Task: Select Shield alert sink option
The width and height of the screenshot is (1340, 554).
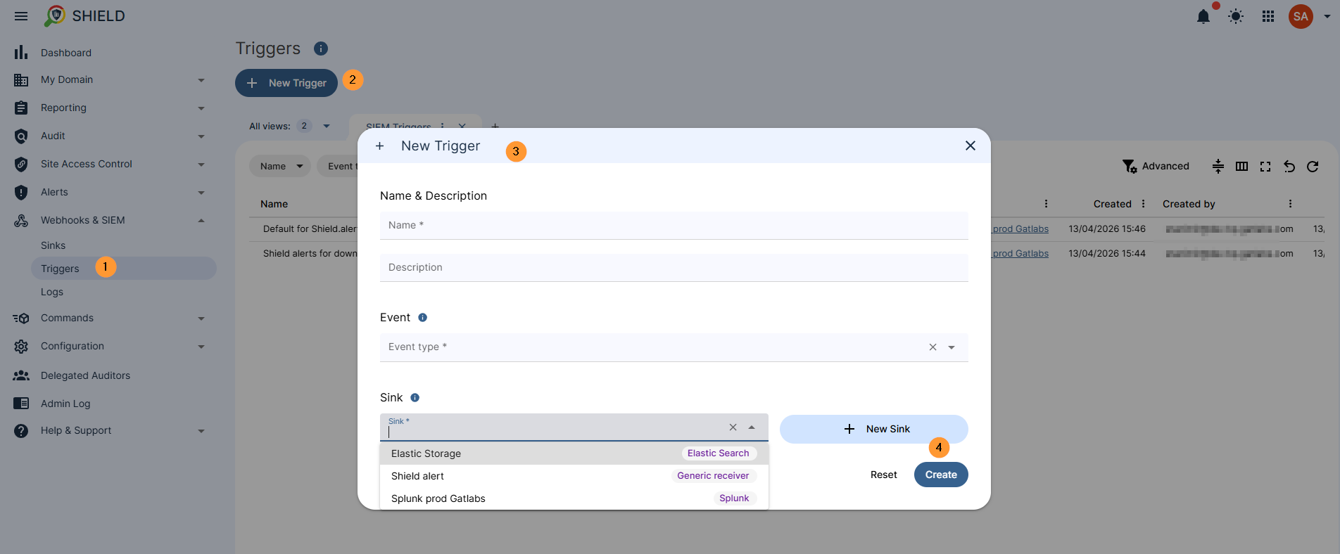Action: tap(574, 476)
